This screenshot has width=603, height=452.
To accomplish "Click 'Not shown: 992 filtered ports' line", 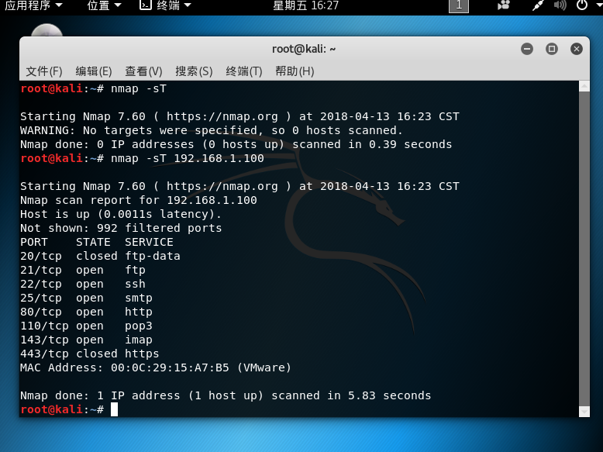I will click(x=121, y=228).
